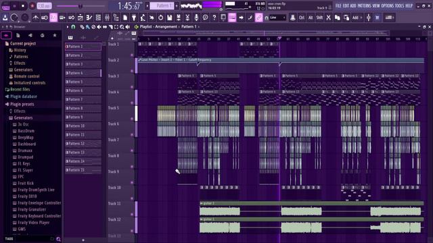
Task: Click the speech bubble info icon
Action: click(206, 18)
